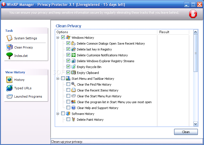Click the Options column header
This screenshot has width=204, height=145.
click(x=106, y=32)
